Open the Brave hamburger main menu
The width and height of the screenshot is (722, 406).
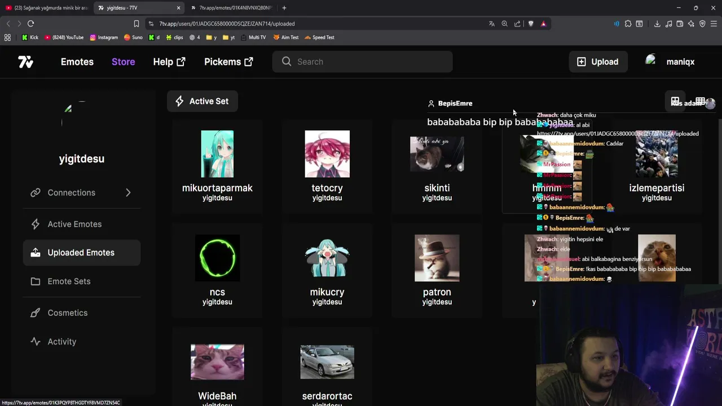tap(714, 24)
